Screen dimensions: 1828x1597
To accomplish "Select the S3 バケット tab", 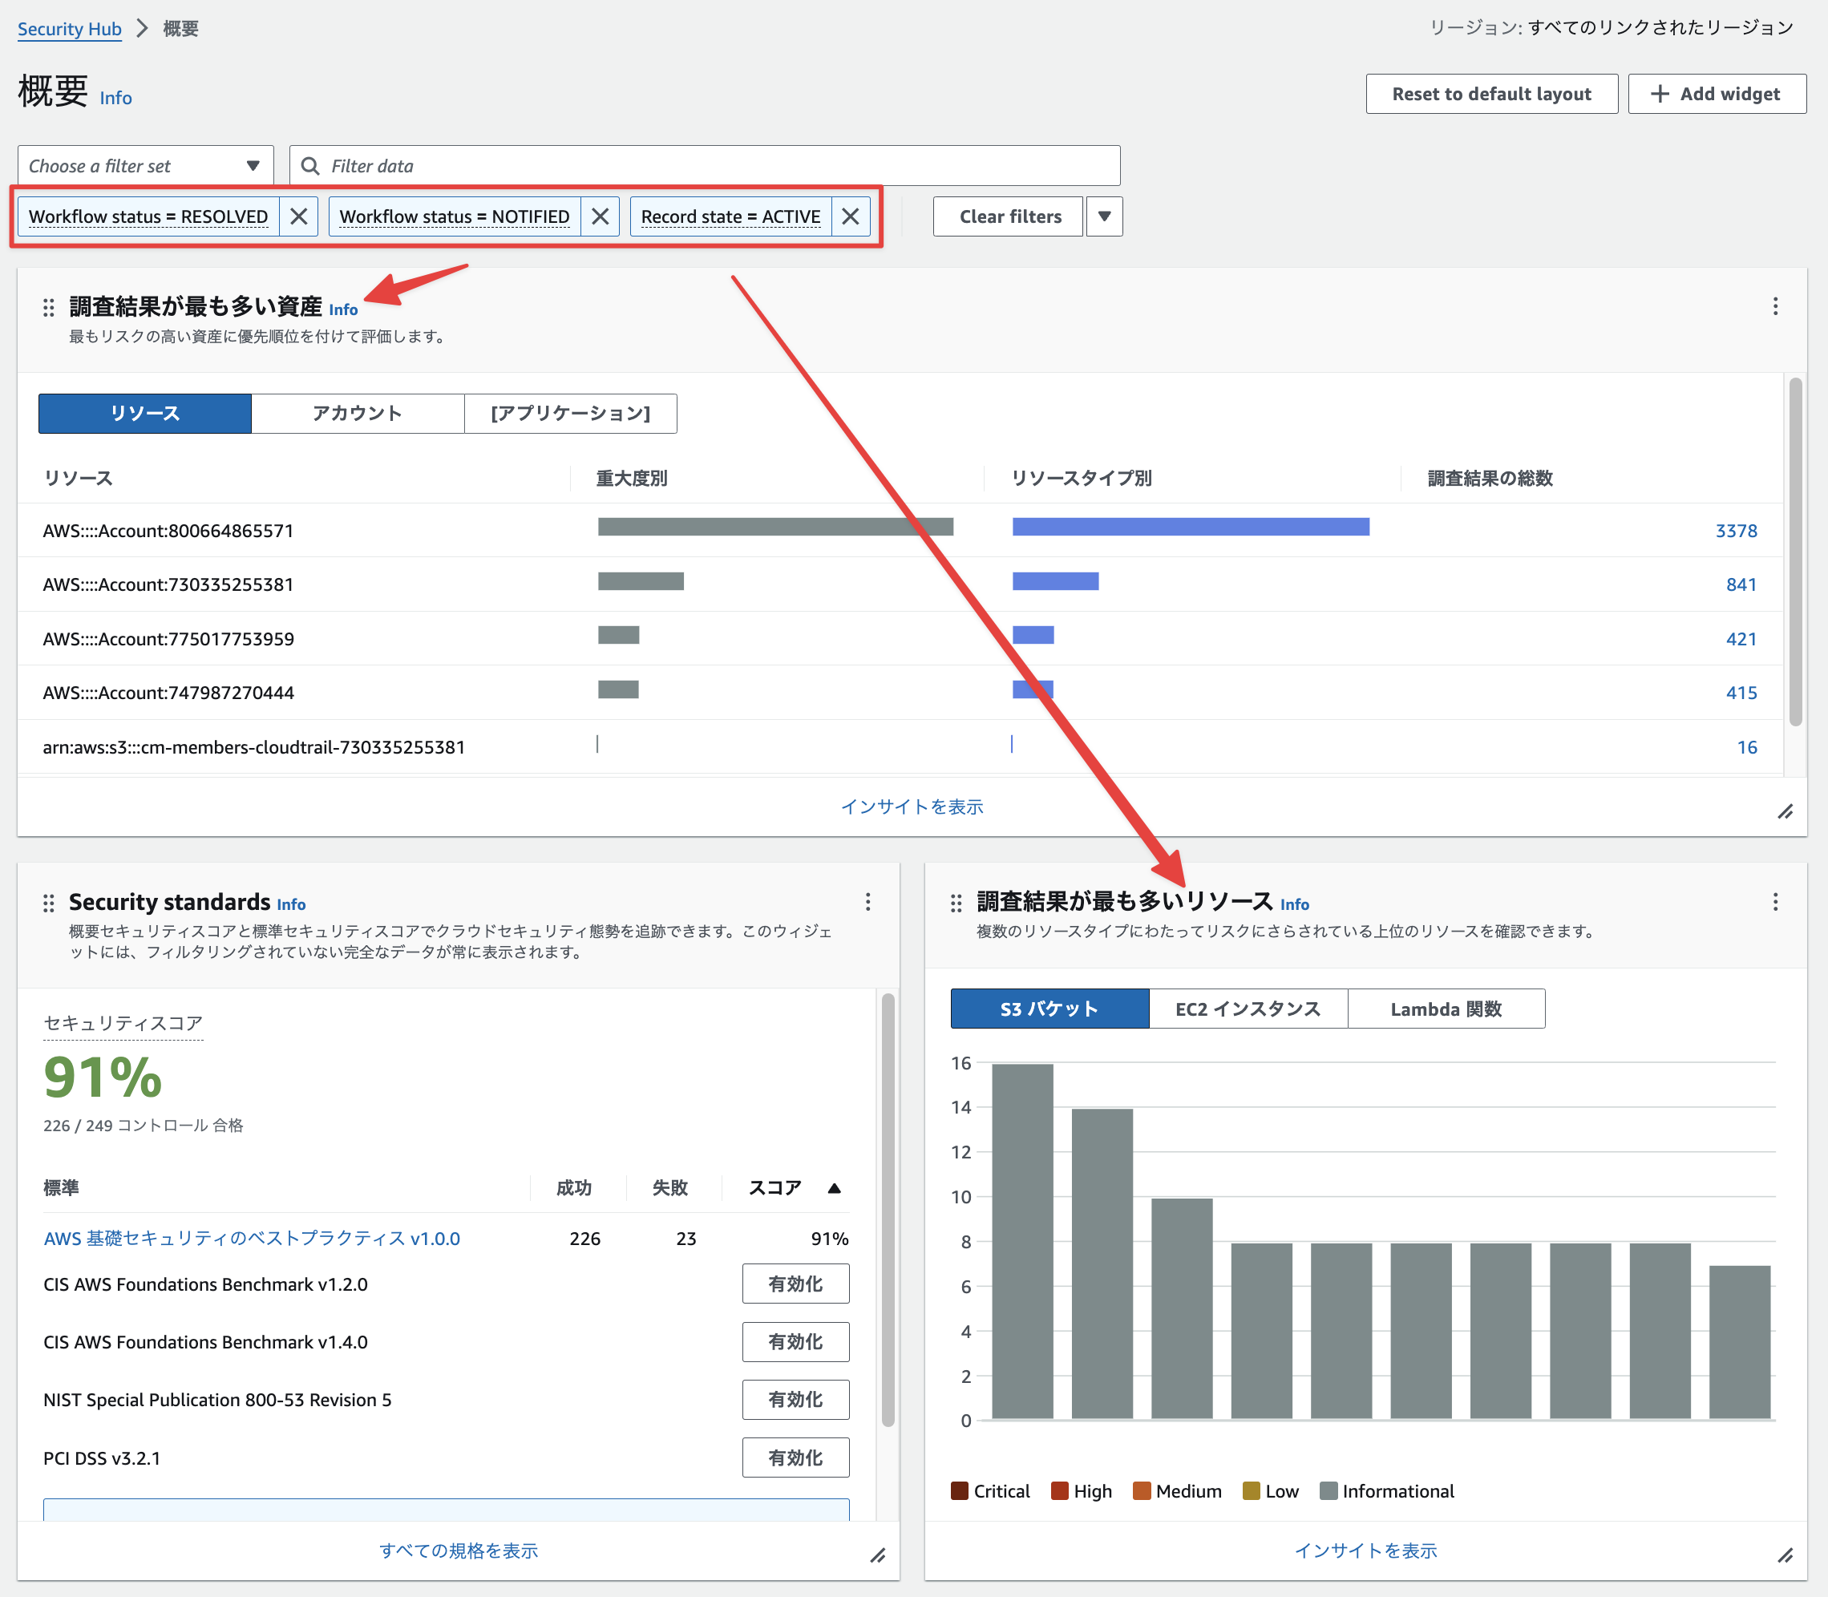I will coord(1050,1009).
